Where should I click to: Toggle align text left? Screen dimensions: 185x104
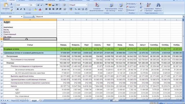pos(47,9)
